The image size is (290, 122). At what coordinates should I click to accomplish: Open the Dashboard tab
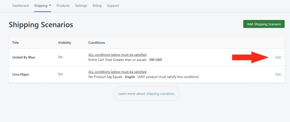point(20,6)
